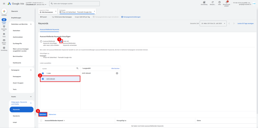The height and width of the screenshot is (128, 258).
Task: Open Verwaltung gear icon
Action: click(x=4, y=48)
